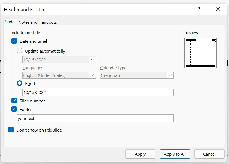229x164 pixels.
Task: Click the Language dropdown chevron
Action: 92,75
